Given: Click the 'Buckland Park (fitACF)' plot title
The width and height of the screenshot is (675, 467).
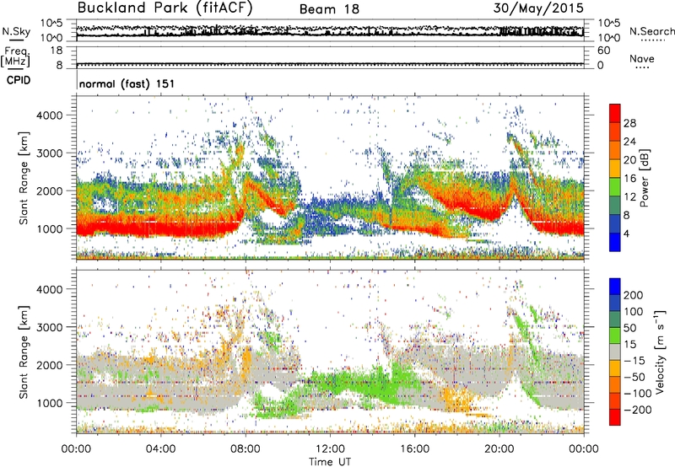Looking at the screenshot, I should 165,8.
